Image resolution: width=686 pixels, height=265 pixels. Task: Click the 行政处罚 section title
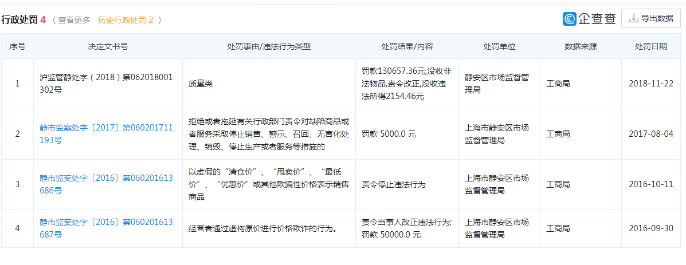click(19, 19)
